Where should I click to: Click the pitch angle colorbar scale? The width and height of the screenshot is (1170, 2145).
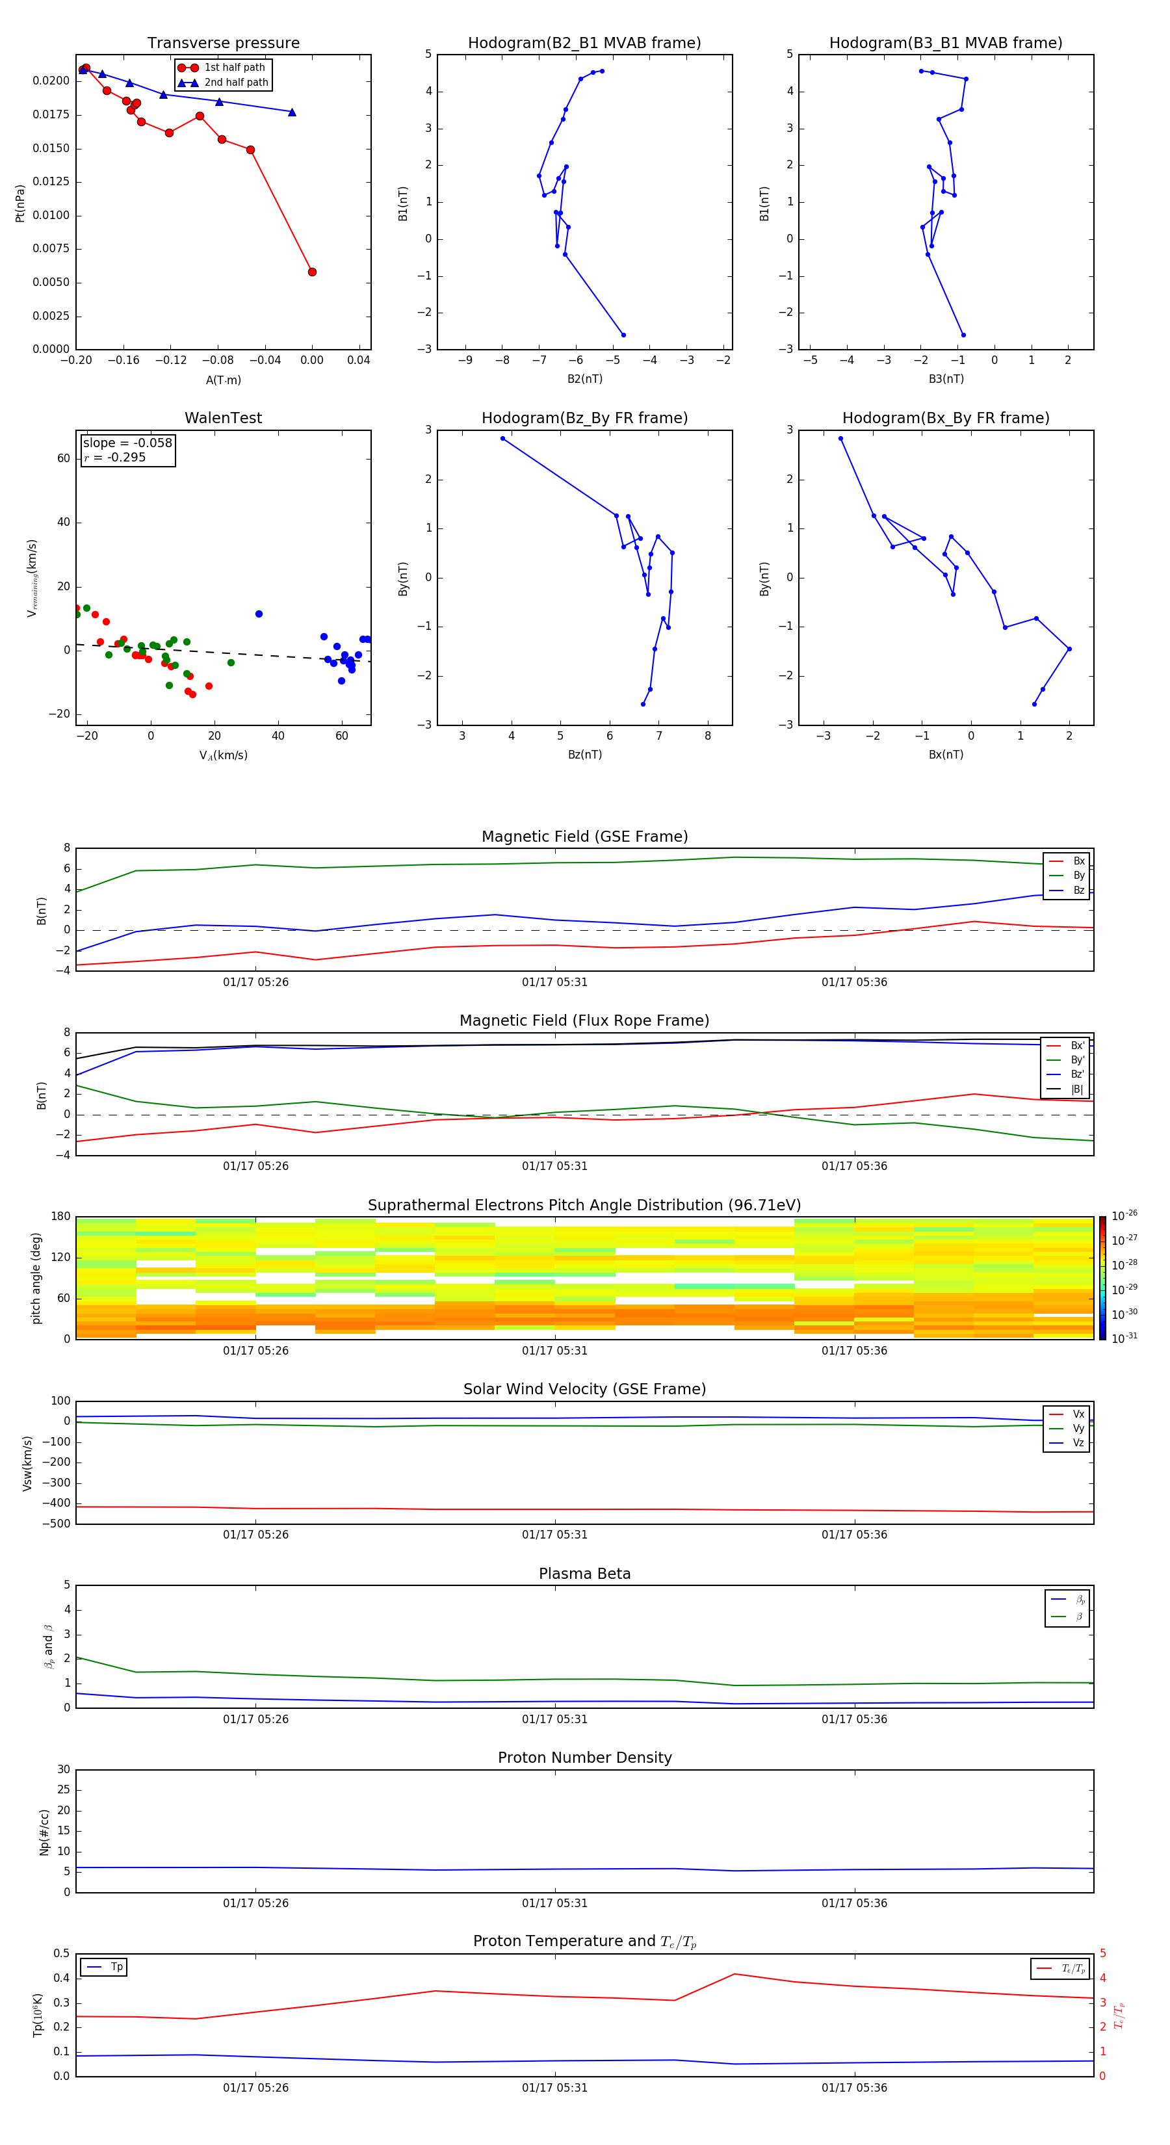(x=1102, y=1277)
